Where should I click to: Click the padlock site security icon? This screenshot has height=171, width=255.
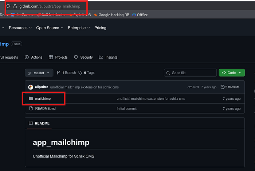tap(15, 6)
